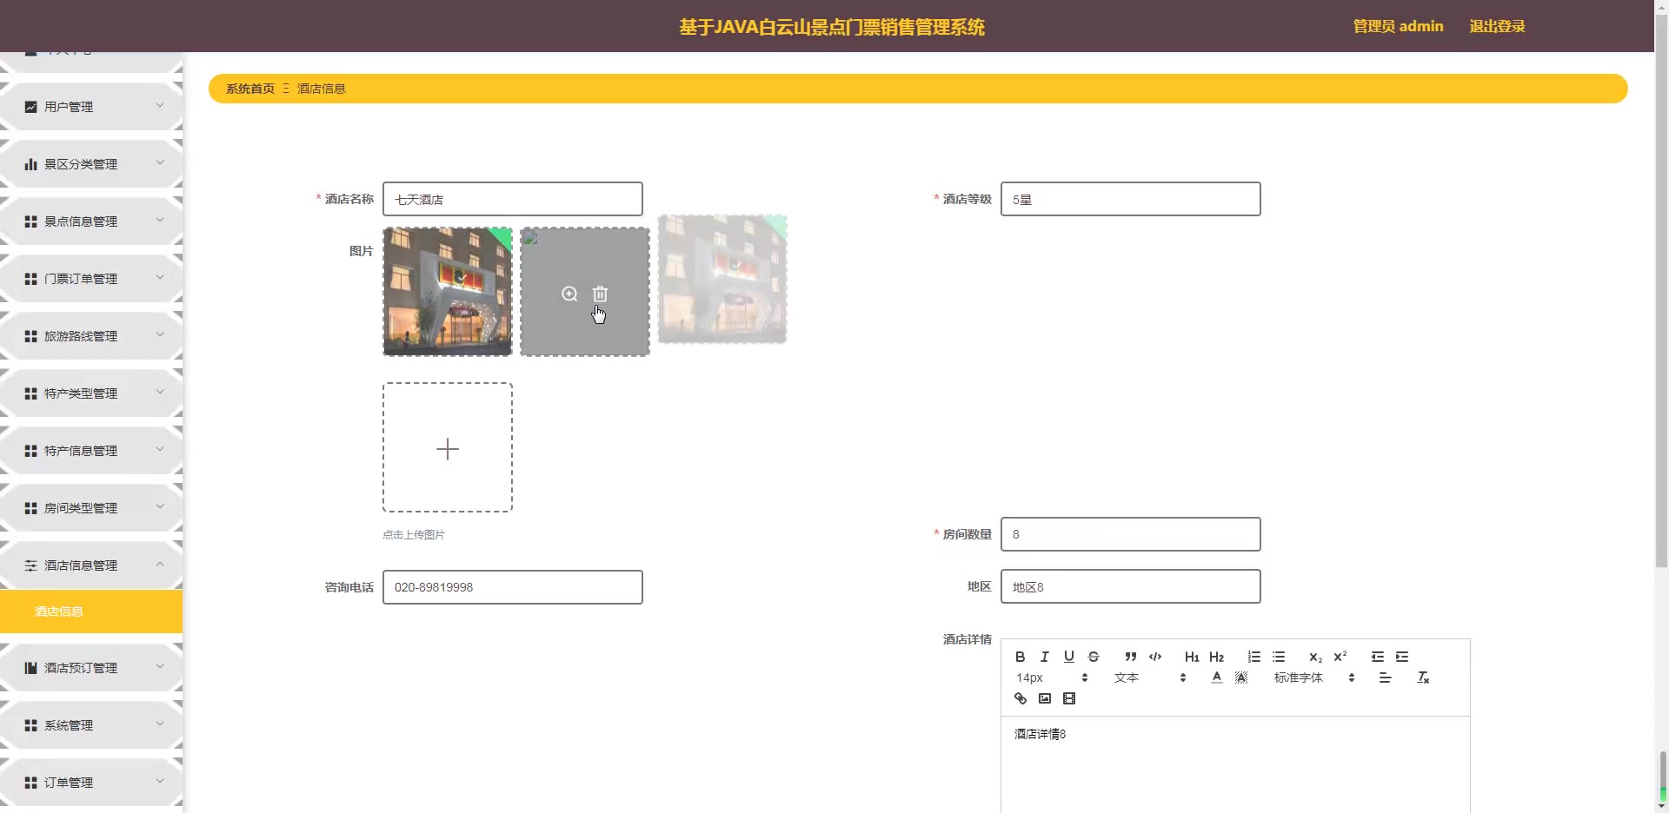
Task: Decrease indent in the editor
Action: click(x=1377, y=657)
